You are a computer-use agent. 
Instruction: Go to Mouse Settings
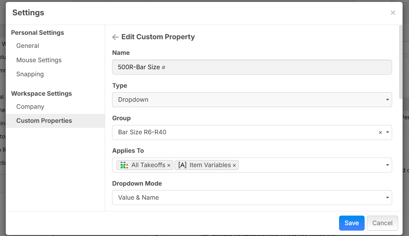[39, 60]
